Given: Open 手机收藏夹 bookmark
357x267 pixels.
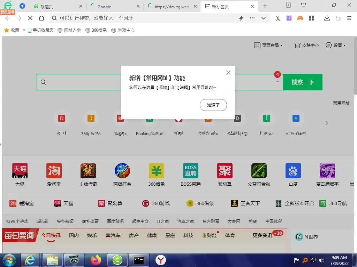Looking at the screenshot, I should [40, 30].
